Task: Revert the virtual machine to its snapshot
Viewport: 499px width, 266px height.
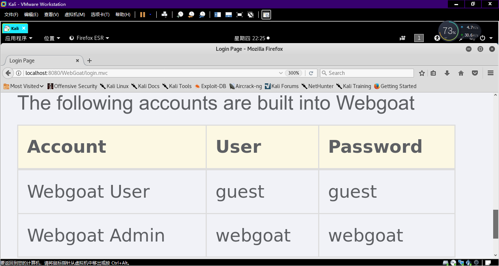Action: (x=191, y=15)
